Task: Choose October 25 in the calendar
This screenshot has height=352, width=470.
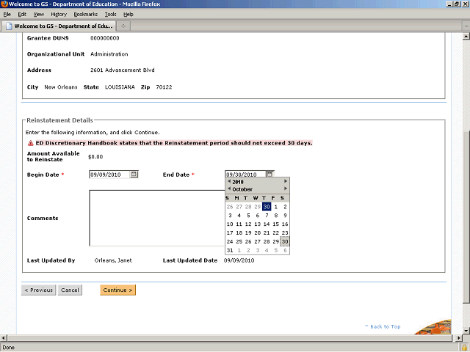Action: (239, 241)
